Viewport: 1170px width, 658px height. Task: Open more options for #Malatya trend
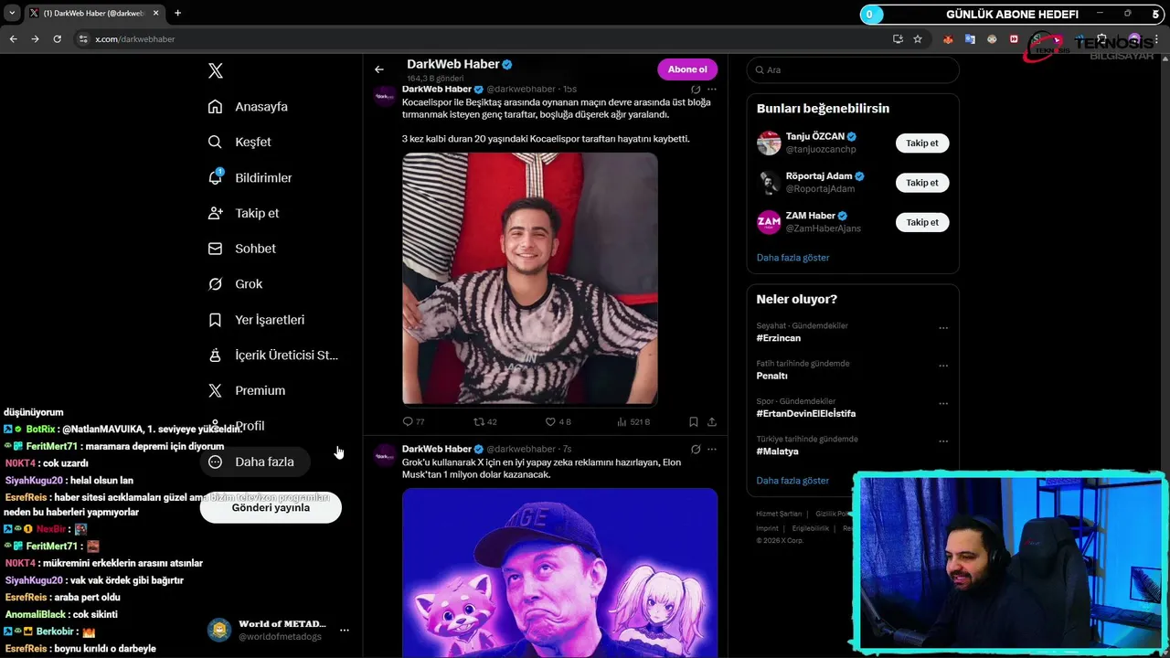943,441
